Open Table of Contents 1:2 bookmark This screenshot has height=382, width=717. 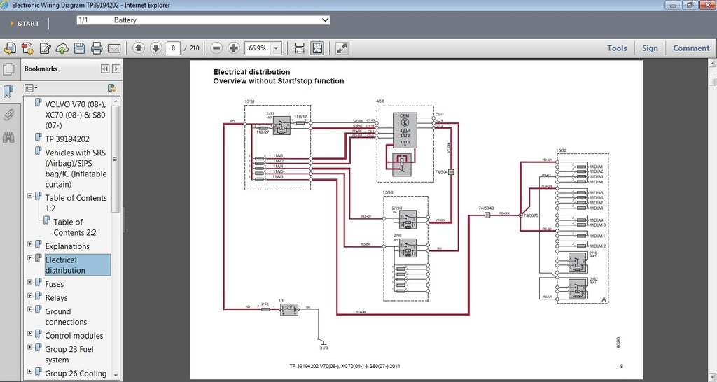pyautogui.click(x=76, y=203)
